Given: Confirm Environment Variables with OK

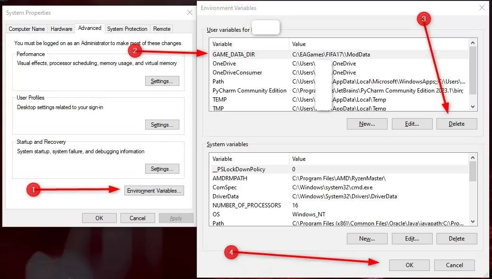Looking at the screenshot, I should [x=409, y=265].
